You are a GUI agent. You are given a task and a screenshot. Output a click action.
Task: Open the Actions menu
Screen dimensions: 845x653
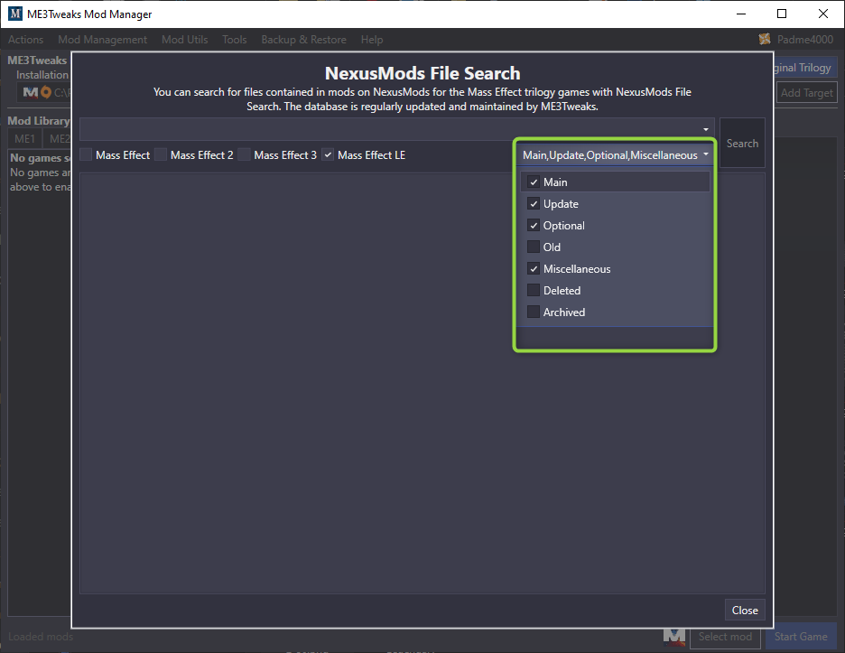(x=25, y=40)
